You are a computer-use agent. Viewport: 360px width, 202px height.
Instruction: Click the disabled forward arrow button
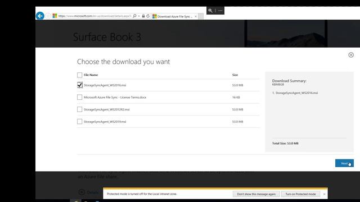pyautogui.click(x=48, y=16)
